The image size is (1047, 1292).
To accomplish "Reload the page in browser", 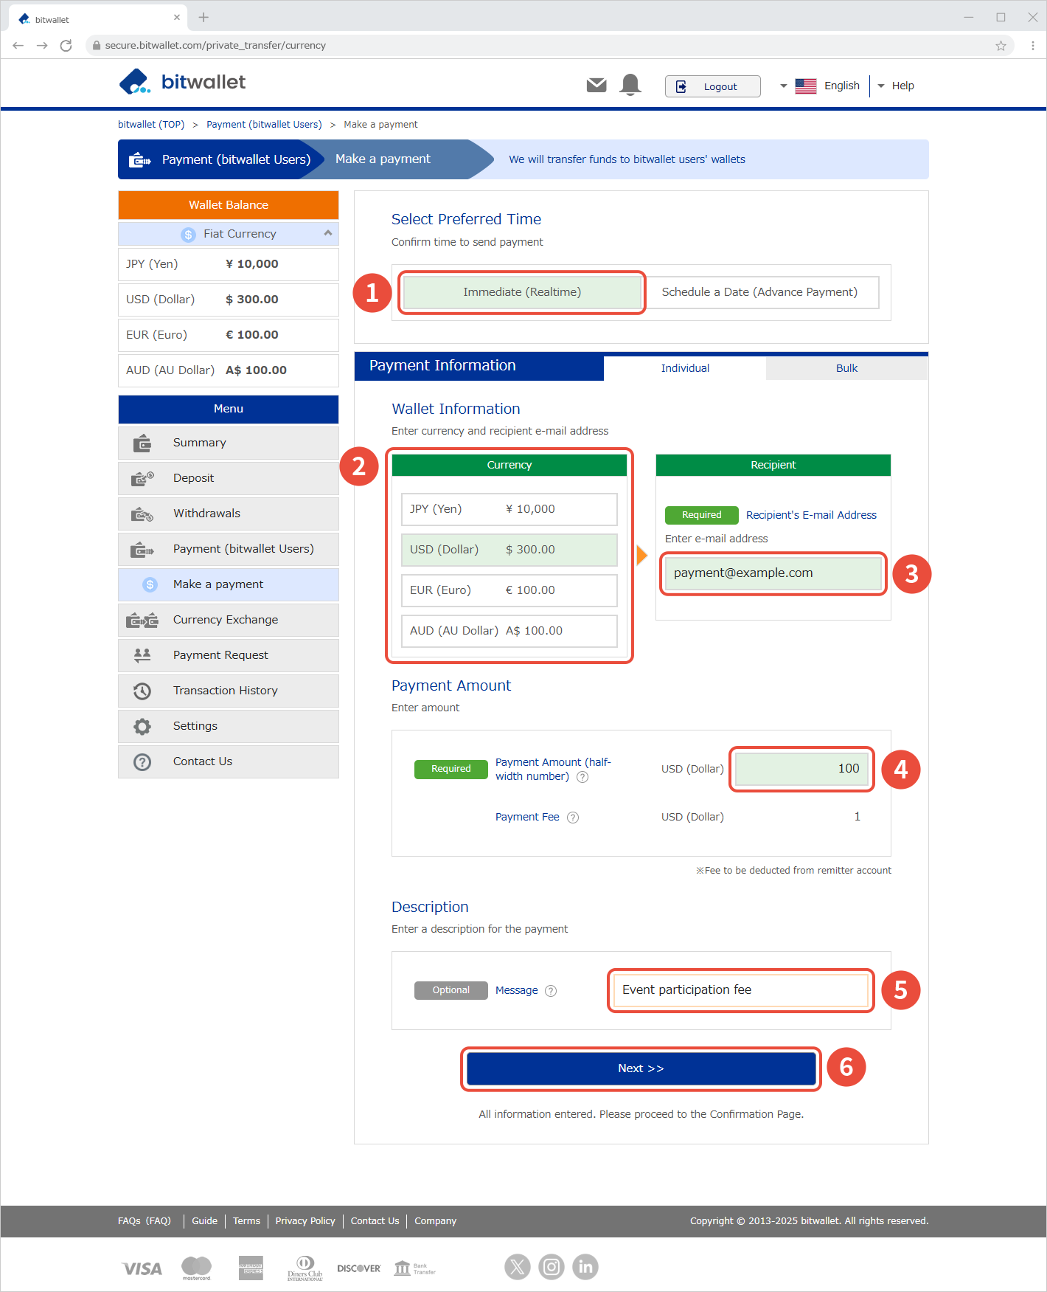I will 66,46.
